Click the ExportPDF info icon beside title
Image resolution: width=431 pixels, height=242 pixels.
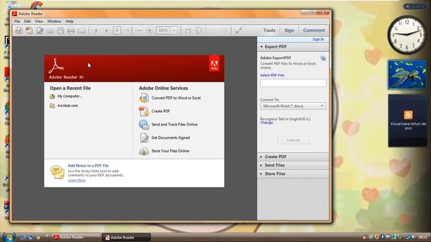(x=323, y=58)
